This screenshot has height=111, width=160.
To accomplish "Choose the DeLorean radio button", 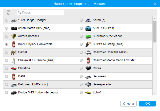I will (x=81, y=76).
